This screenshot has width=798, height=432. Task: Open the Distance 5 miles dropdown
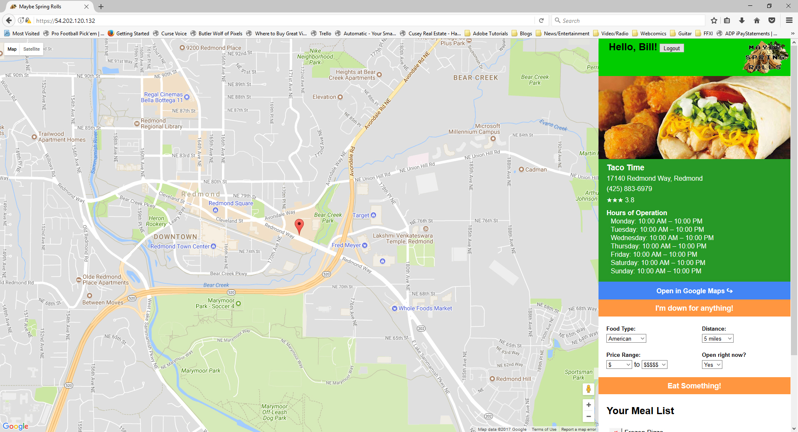click(717, 339)
